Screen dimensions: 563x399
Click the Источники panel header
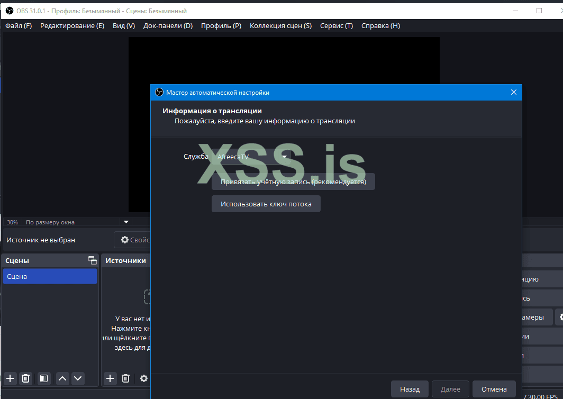pyautogui.click(x=126, y=260)
